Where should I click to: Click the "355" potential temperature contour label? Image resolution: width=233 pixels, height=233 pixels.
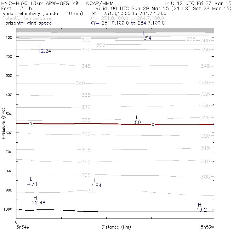click(x=101, y=45)
